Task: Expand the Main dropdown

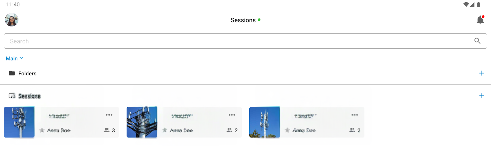Action: (12, 59)
